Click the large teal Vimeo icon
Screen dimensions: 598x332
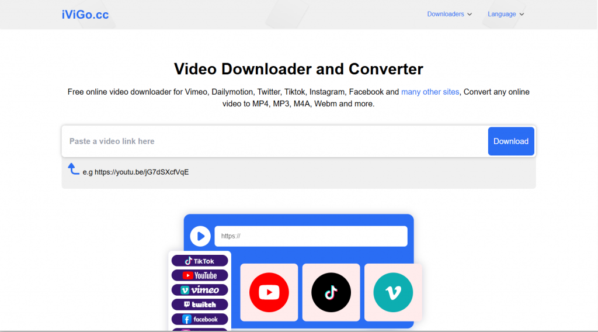click(x=393, y=292)
